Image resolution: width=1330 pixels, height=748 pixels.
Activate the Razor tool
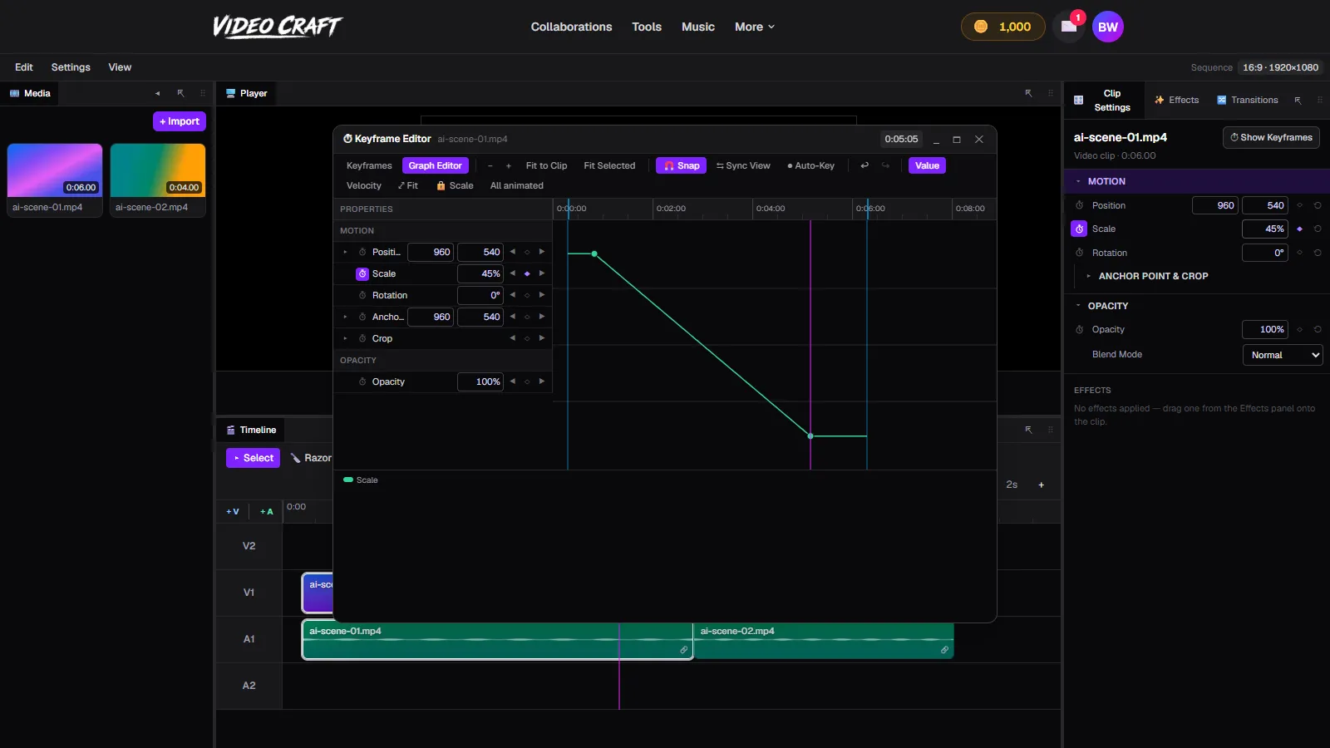pos(311,458)
